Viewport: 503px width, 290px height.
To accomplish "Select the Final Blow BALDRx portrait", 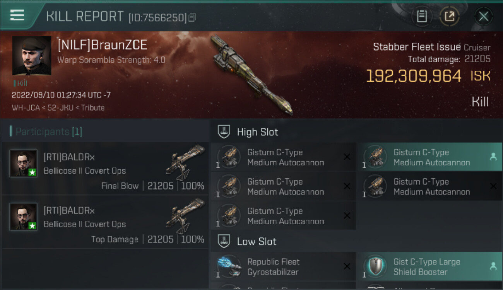I will (24, 163).
